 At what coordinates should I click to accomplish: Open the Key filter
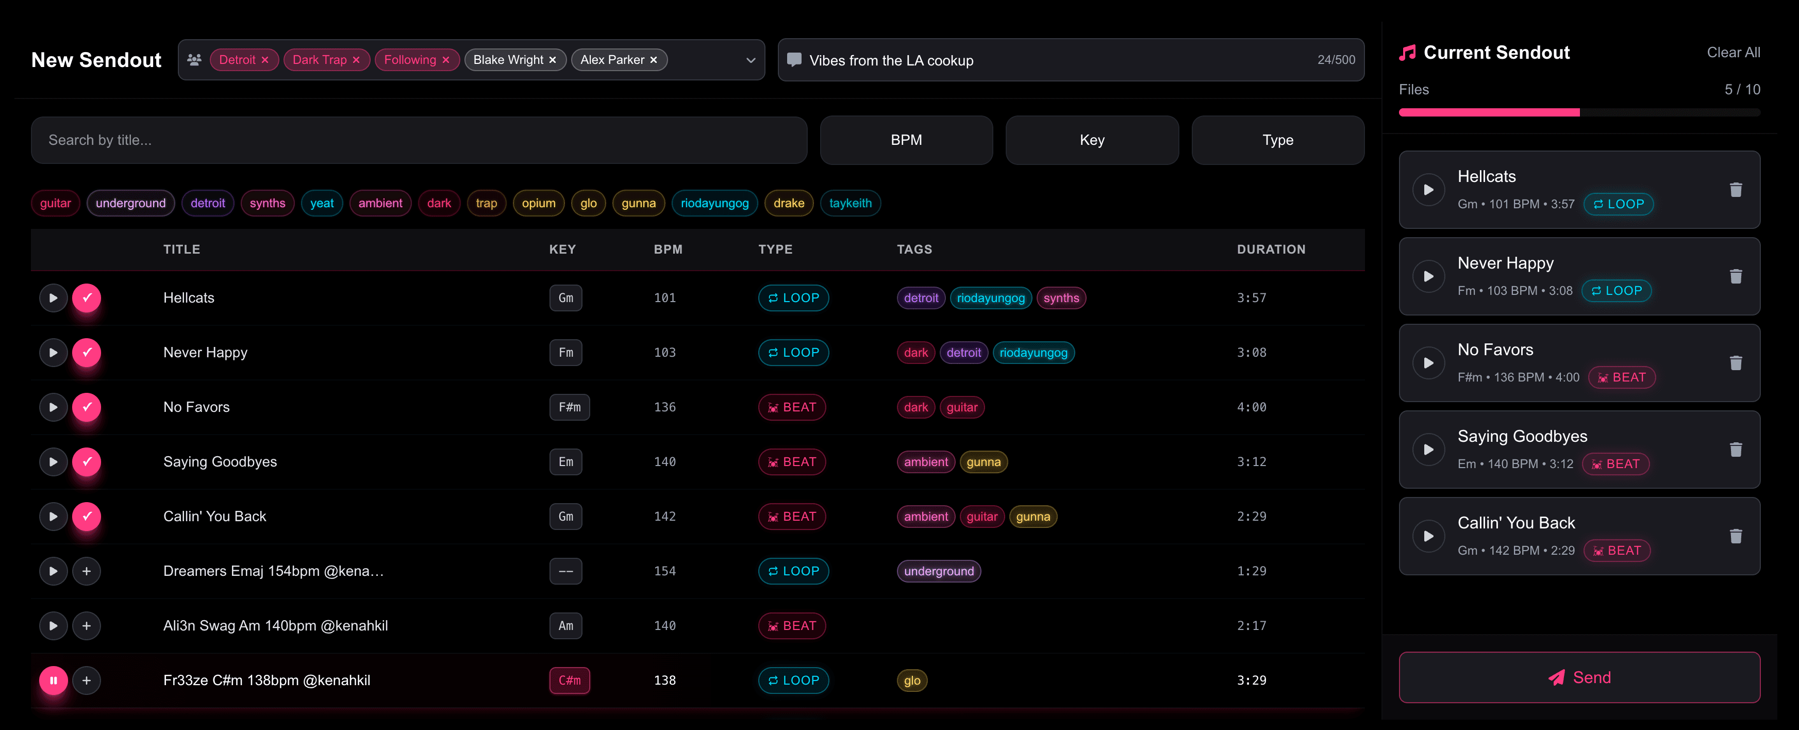(1092, 140)
